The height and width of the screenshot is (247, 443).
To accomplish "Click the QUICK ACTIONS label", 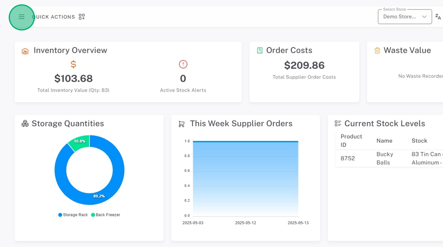I will tap(53, 17).
